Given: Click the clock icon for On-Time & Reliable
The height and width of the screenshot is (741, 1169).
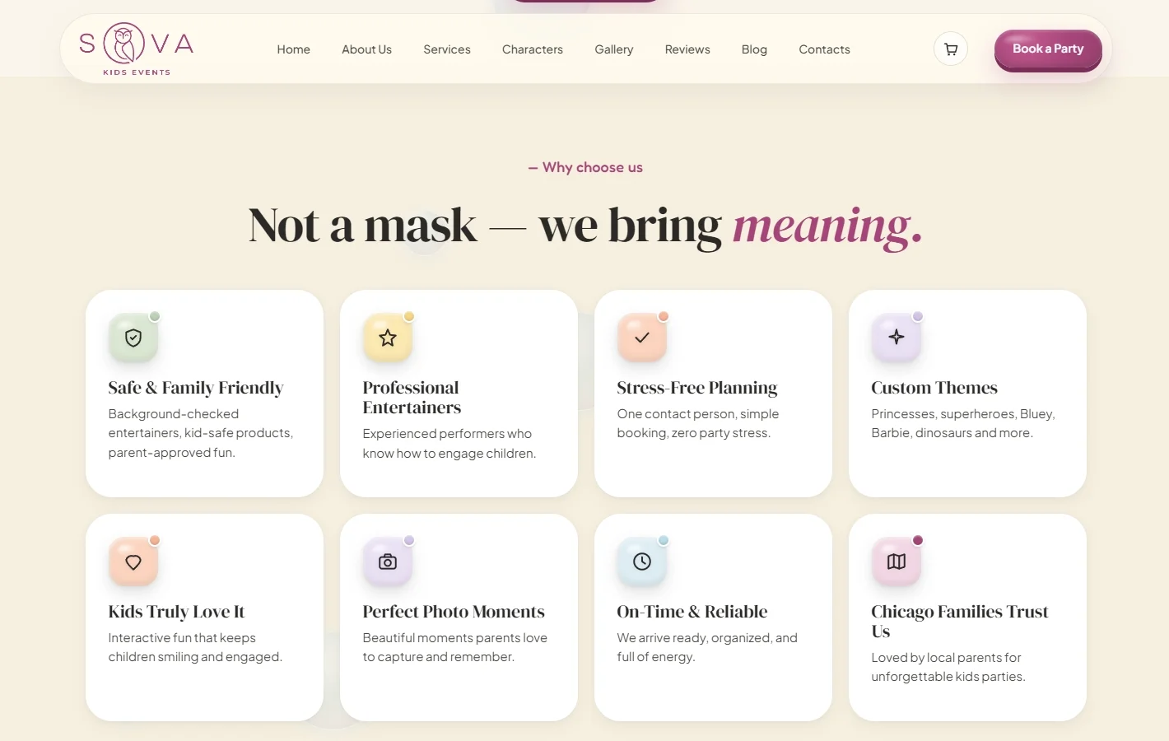Looking at the screenshot, I should (642, 562).
